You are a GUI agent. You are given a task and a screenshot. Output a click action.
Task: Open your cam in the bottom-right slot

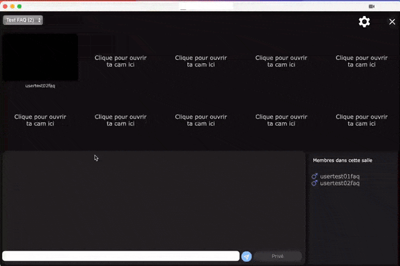[361, 120]
